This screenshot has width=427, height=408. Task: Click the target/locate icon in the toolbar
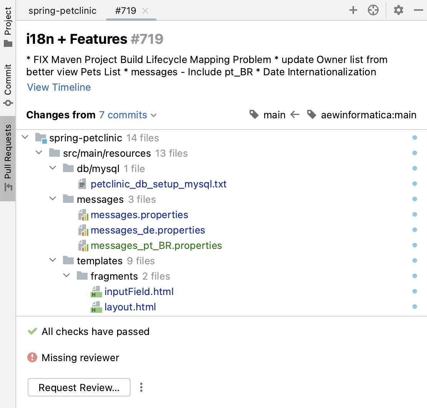(x=373, y=10)
